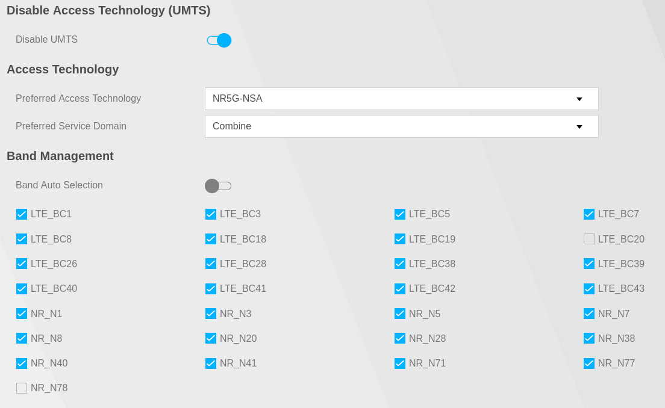Click the "Preferred Service Domain" label
Image resolution: width=665 pixels, height=408 pixels.
pyautogui.click(x=71, y=126)
